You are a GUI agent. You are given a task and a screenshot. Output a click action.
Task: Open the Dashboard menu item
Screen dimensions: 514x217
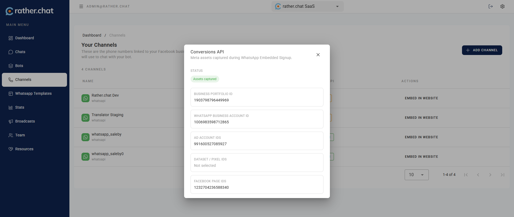tap(34, 38)
